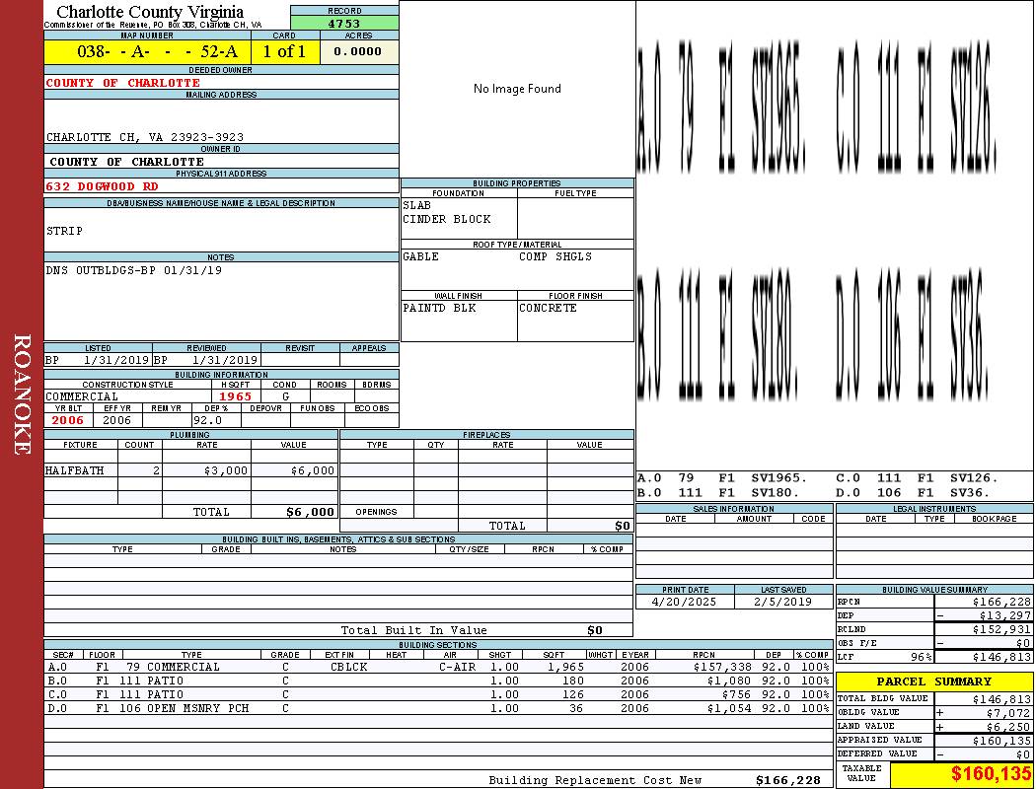Click the PARCEL SUMMARY header

[933, 681]
